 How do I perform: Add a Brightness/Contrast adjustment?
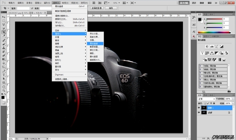(x=207, y=46)
